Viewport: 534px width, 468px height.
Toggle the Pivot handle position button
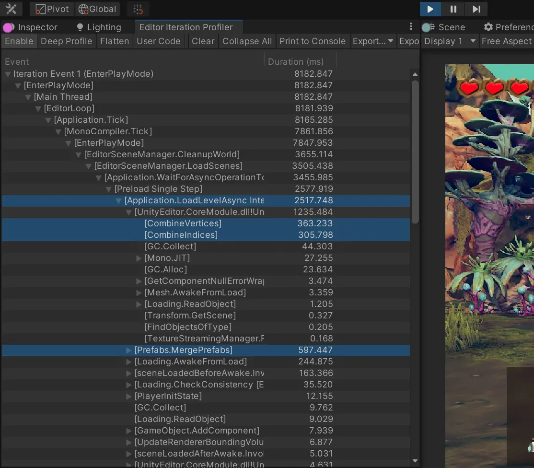click(53, 9)
